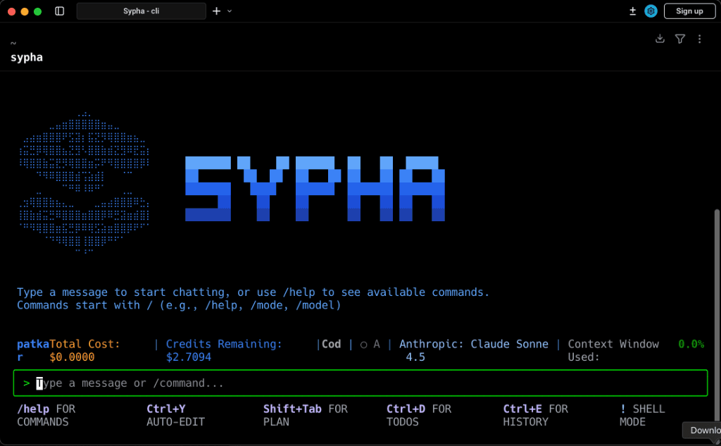This screenshot has width=721, height=446.
Task: Click the '$0.0000' total cost value
Action: 73,357
